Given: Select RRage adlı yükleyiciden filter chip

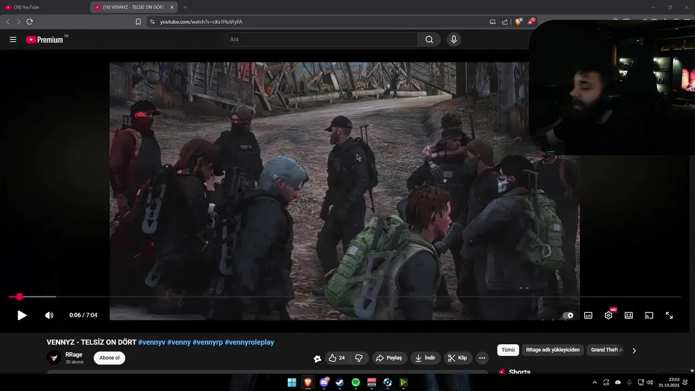Looking at the screenshot, I should pyautogui.click(x=553, y=350).
